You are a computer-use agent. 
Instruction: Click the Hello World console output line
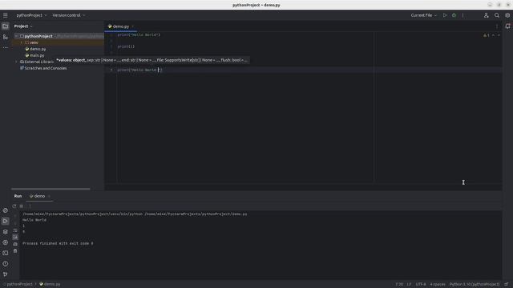pos(34,220)
